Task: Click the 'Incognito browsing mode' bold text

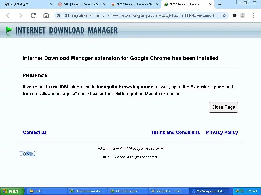Action: click(x=125, y=87)
